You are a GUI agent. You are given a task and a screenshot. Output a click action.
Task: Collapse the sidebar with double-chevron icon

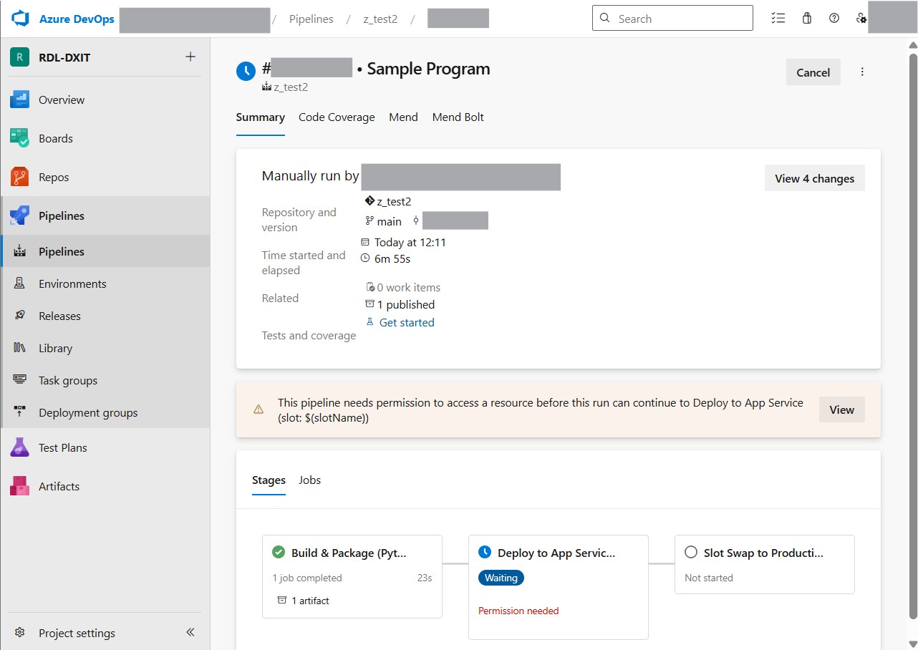pyautogui.click(x=190, y=632)
